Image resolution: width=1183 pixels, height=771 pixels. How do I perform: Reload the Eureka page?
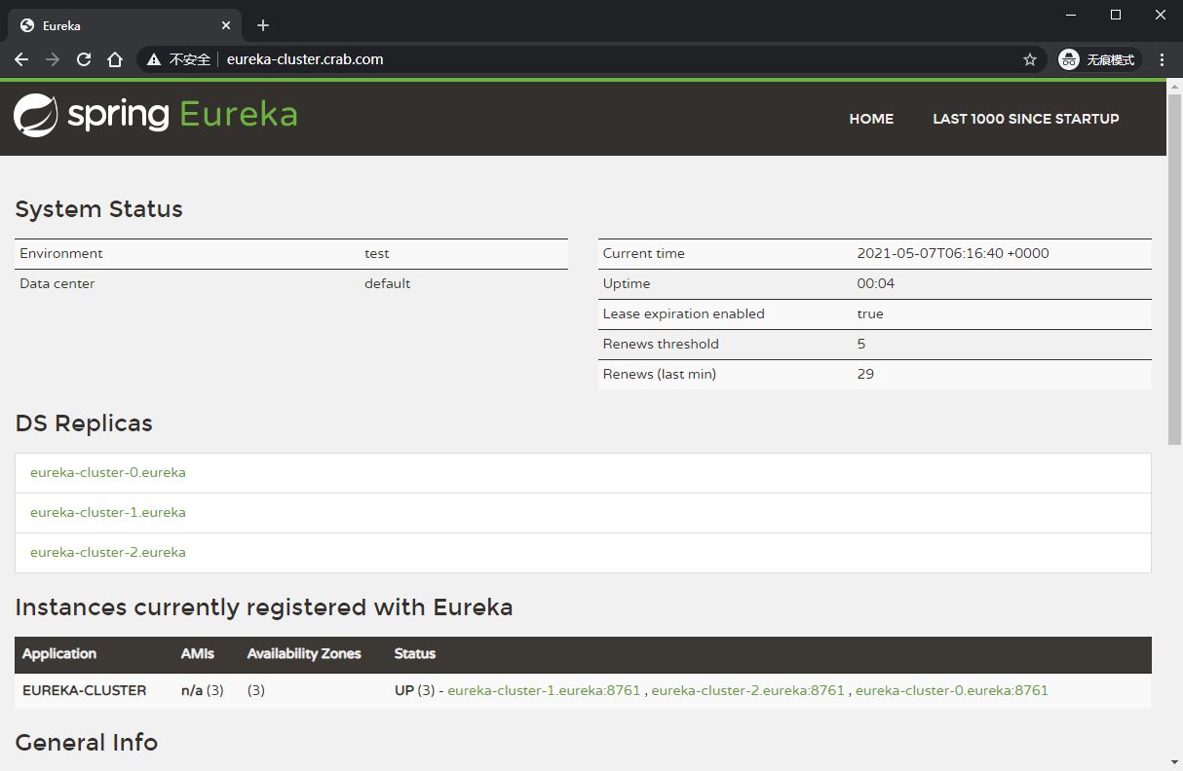click(x=84, y=59)
